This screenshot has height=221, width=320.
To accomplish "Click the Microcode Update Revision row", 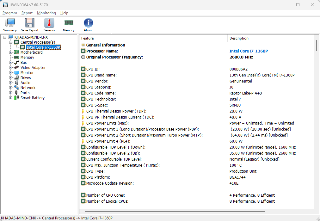I will coord(197,183).
